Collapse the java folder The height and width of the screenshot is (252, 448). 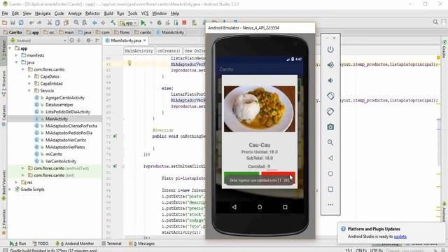17,62
